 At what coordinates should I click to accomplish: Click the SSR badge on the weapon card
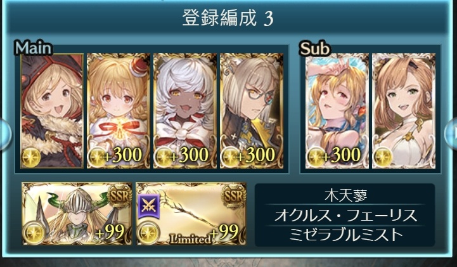click(233, 195)
